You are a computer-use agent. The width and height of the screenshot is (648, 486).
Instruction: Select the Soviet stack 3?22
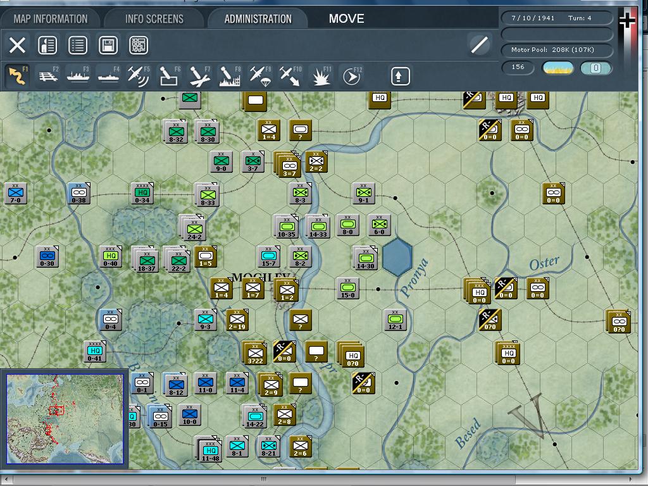(x=254, y=353)
